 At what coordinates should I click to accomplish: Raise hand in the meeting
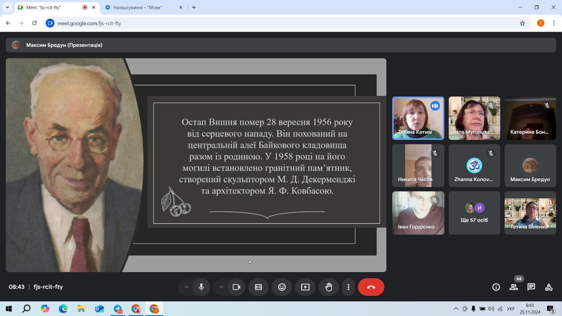point(328,287)
